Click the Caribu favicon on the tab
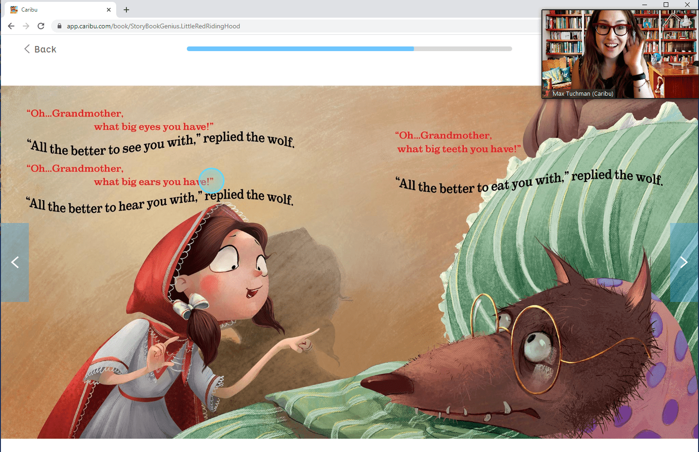The height and width of the screenshot is (452, 699). [14, 9]
